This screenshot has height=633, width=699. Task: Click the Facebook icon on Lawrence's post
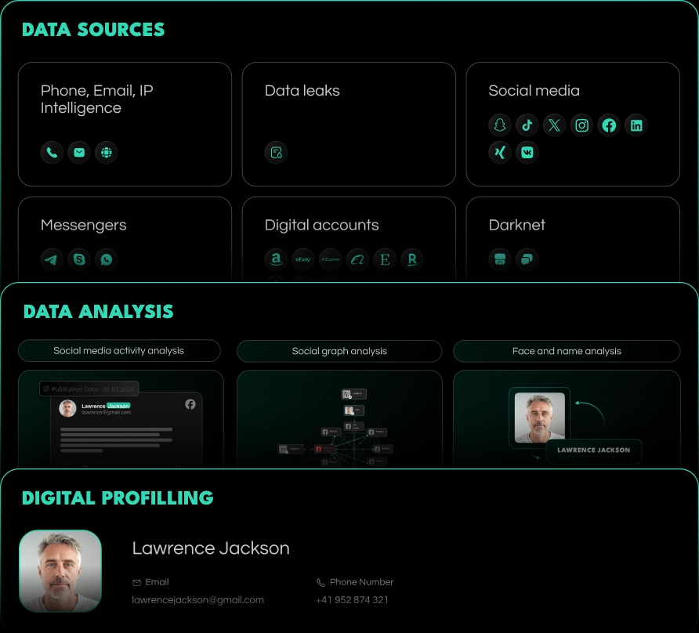(190, 404)
